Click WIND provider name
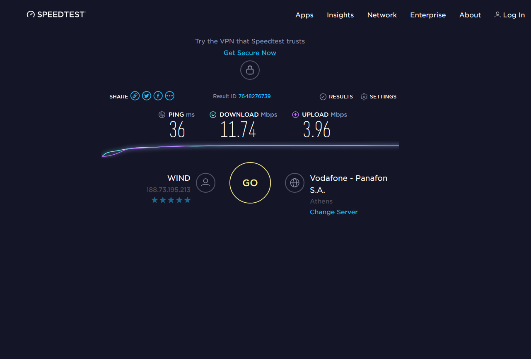Screen dimensions: 531x359 click(179, 178)
